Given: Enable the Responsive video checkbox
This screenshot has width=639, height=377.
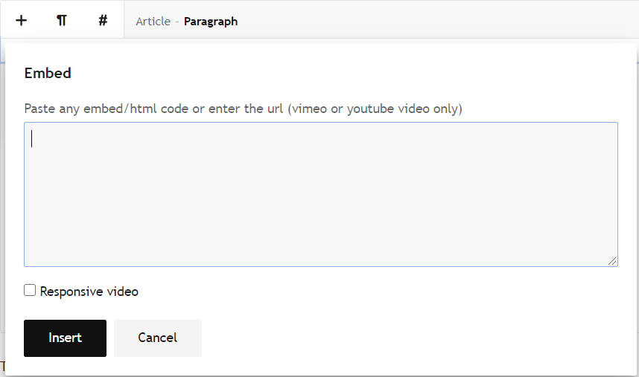Looking at the screenshot, I should tap(30, 291).
